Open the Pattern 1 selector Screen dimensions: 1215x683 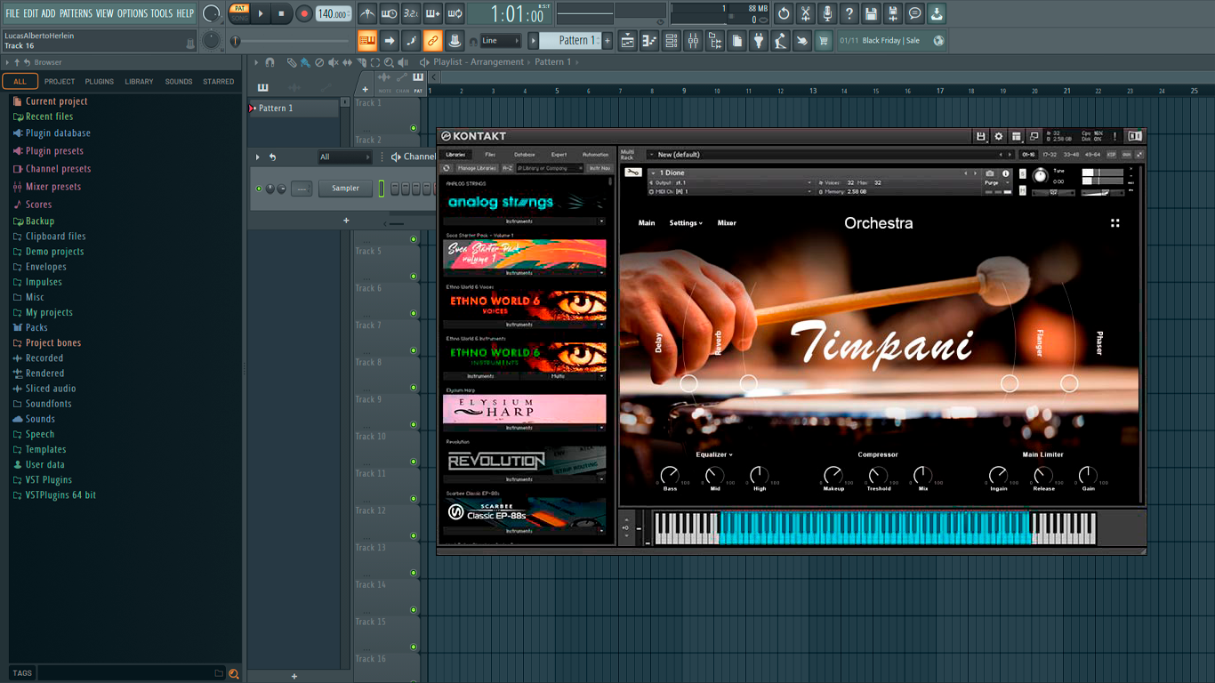point(573,40)
